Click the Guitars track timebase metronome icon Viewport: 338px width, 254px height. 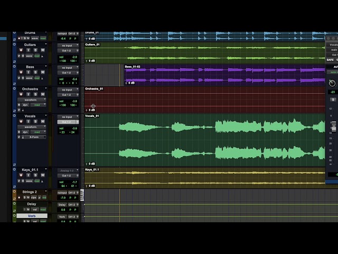point(42,56)
